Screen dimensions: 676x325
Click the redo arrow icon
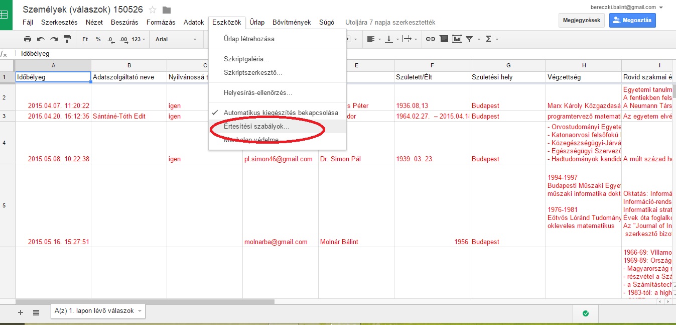pos(54,39)
